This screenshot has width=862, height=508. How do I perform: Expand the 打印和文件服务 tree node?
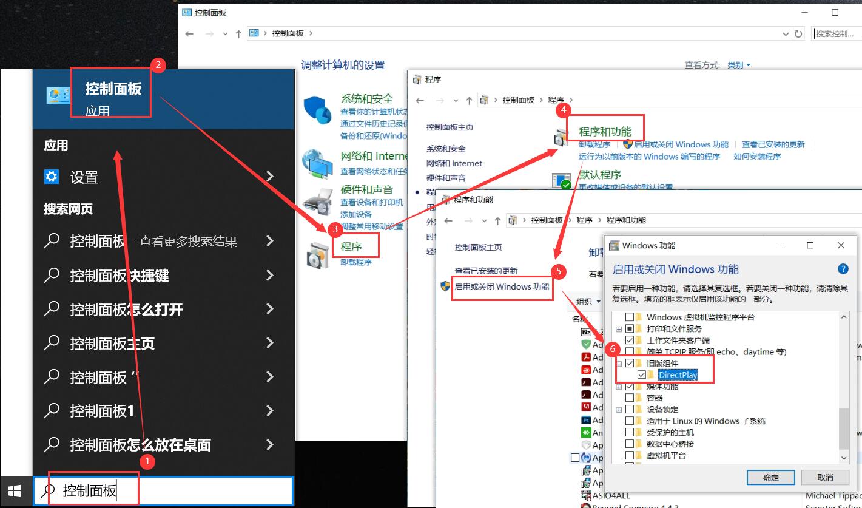click(619, 329)
